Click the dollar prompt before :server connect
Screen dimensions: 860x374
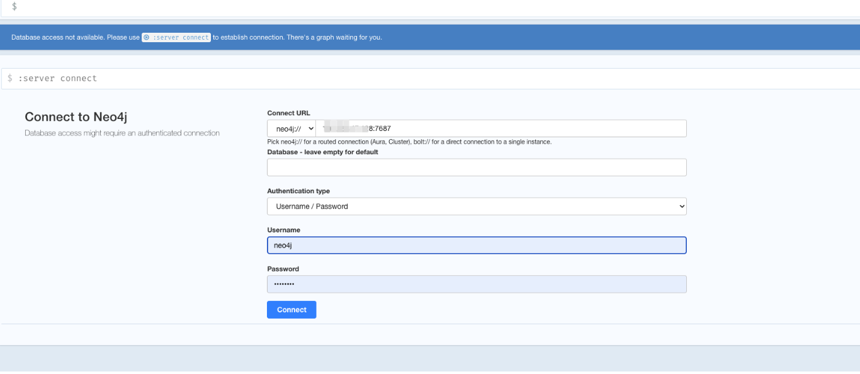tap(10, 79)
